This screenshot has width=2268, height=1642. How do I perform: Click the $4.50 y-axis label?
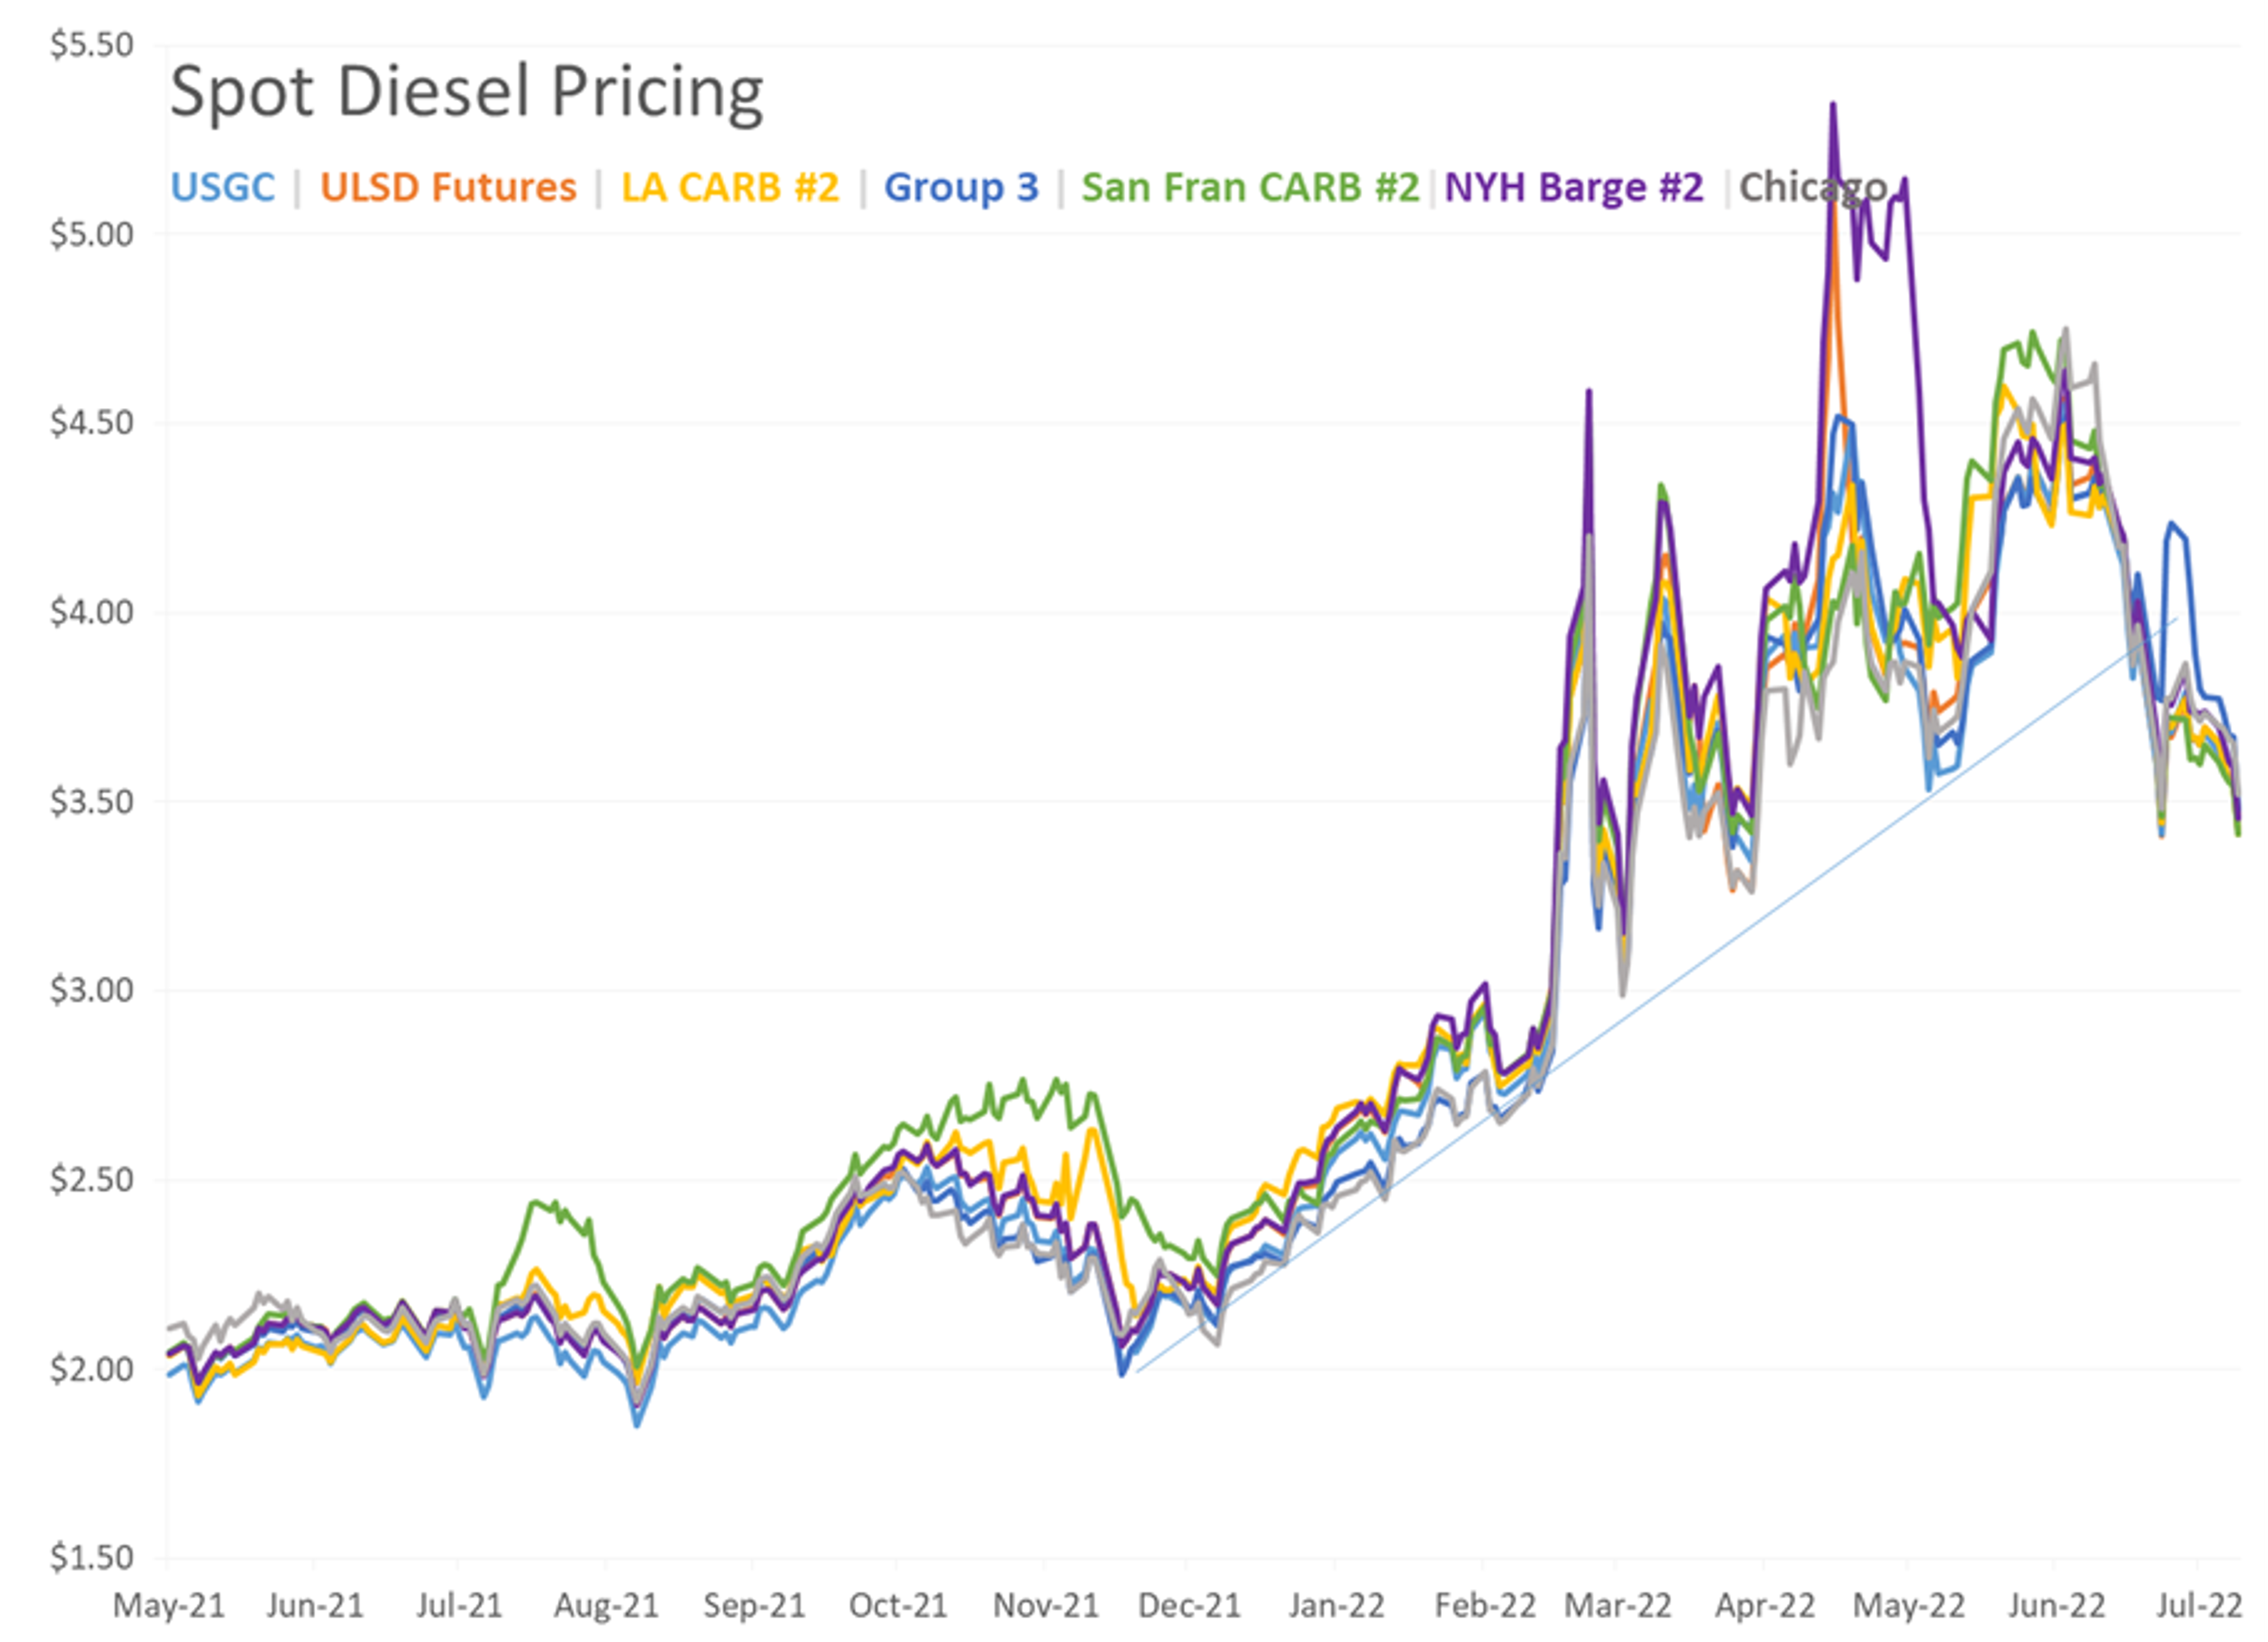[x=92, y=422]
